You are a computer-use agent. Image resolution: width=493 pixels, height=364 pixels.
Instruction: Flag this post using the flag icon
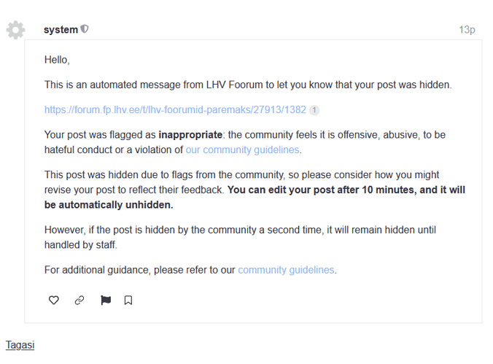click(106, 300)
